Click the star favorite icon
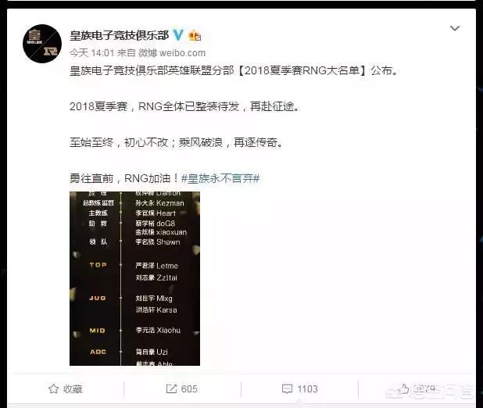483x408 pixels. [x=54, y=389]
